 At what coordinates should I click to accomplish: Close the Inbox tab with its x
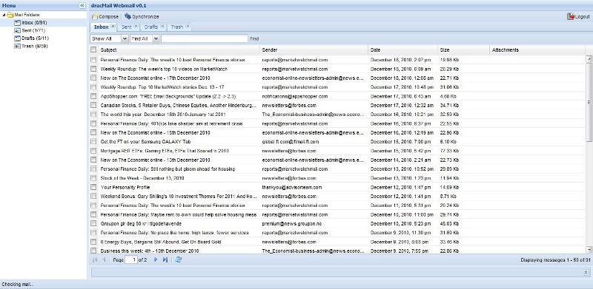point(113,26)
